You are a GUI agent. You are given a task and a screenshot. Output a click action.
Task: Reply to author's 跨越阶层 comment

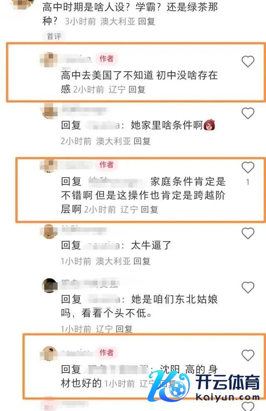(x=149, y=209)
